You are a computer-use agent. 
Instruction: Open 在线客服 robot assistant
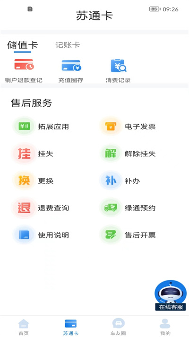171,295
